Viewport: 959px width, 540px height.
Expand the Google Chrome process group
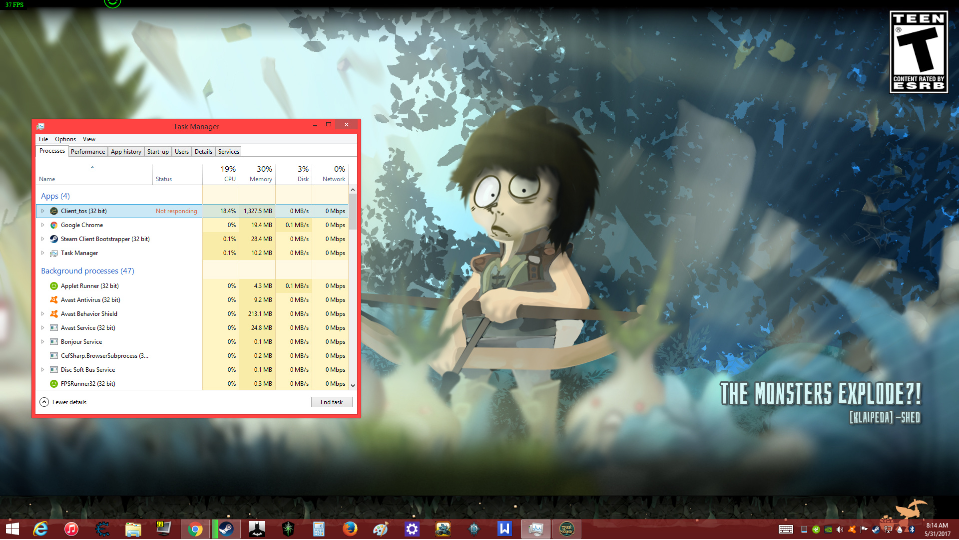click(43, 225)
